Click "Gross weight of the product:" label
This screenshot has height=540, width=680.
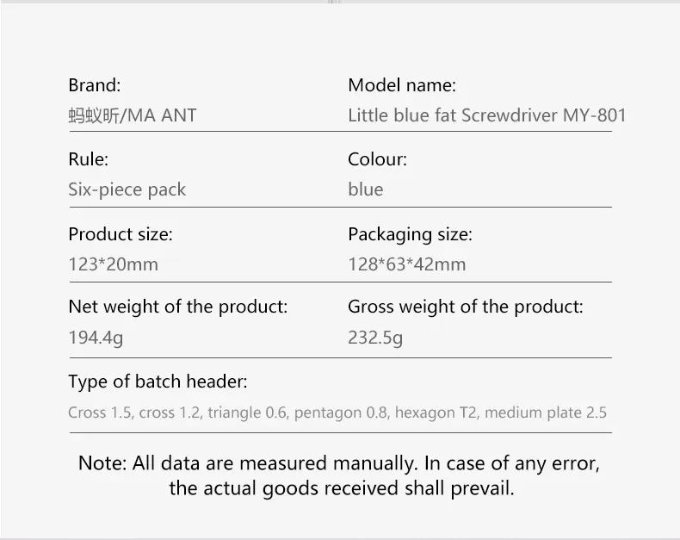tap(465, 307)
